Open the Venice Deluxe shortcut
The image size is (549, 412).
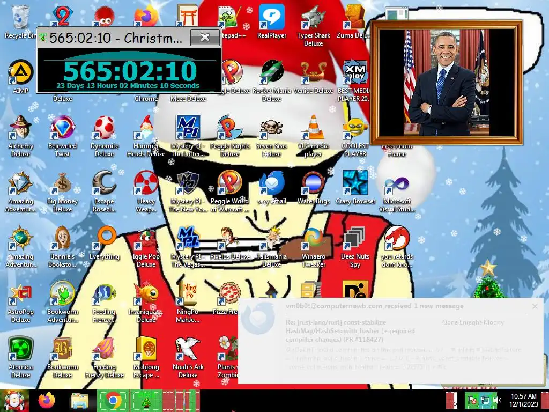tap(313, 77)
